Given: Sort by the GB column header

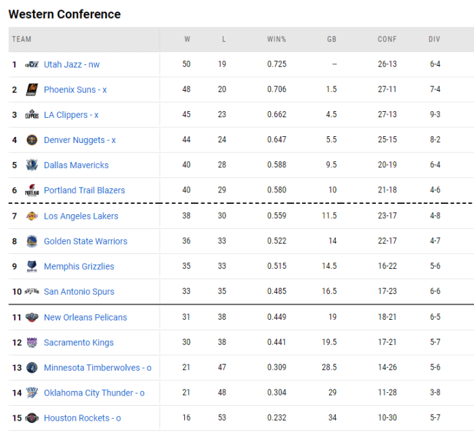Looking at the screenshot, I should click(x=331, y=39).
